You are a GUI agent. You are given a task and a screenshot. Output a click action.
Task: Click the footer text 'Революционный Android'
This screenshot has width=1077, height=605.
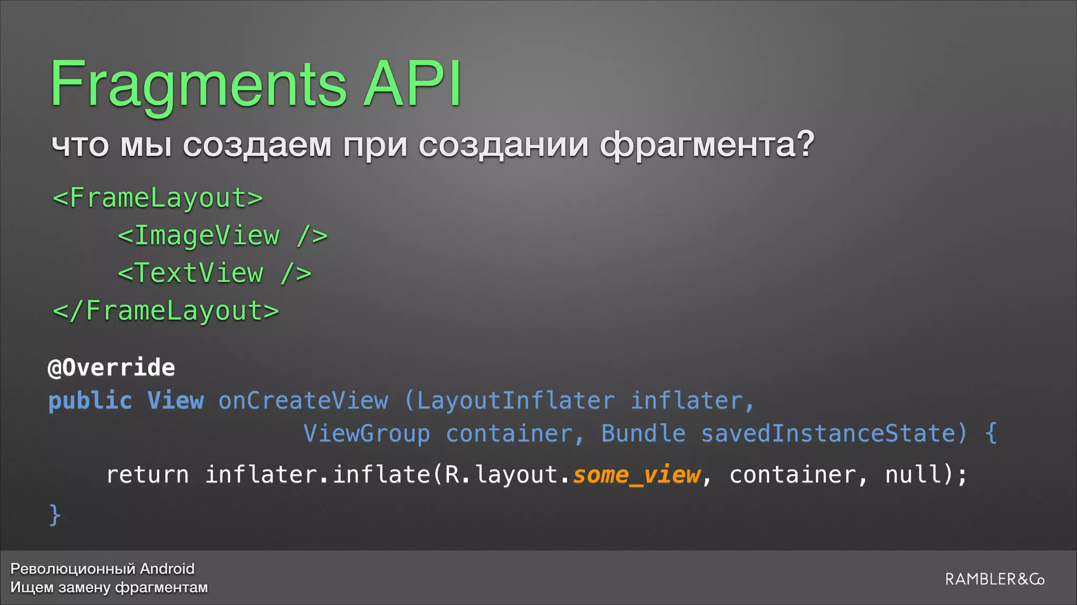(103, 569)
